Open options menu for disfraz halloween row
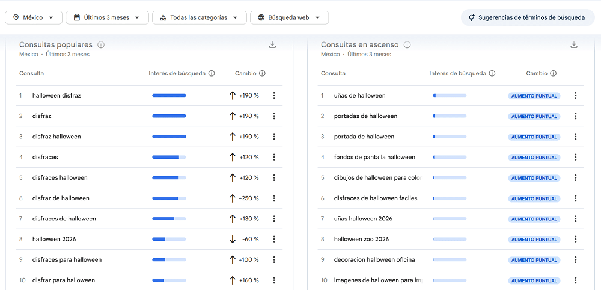601x290 pixels. pyautogui.click(x=274, y=137)
